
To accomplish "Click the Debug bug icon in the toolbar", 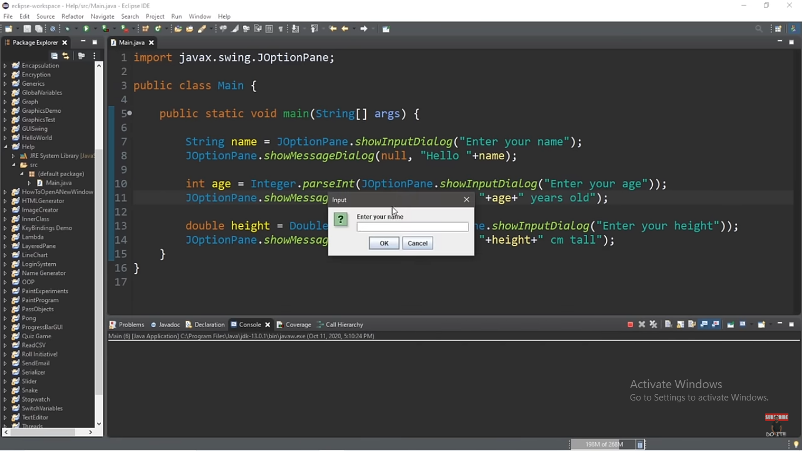I will coord(68,29).
